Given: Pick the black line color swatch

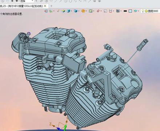Looking at the screenshot, I should click(125, 11).
